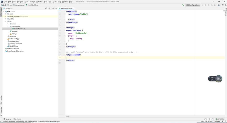Click the IntelliJ IDEA app logo icon
The height and width of the screenshot is (123, 227).
pyautogui.click(x=2, y=2)
